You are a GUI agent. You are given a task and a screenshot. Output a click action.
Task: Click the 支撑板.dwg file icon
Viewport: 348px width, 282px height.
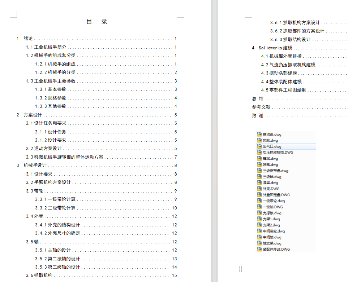(259, 213)
